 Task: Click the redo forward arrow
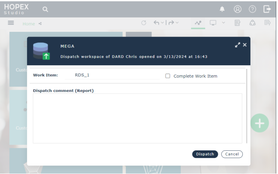point(171,23)
